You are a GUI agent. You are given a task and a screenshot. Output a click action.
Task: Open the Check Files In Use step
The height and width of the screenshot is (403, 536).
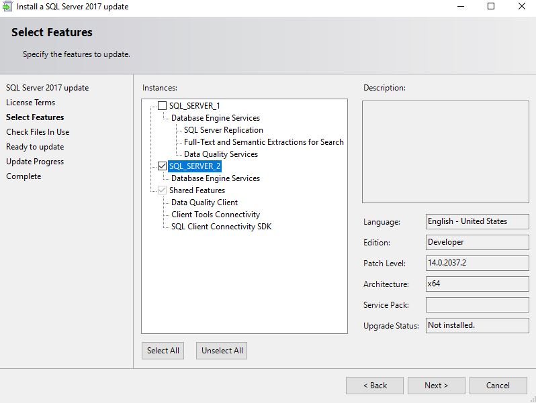click(38, 131)
